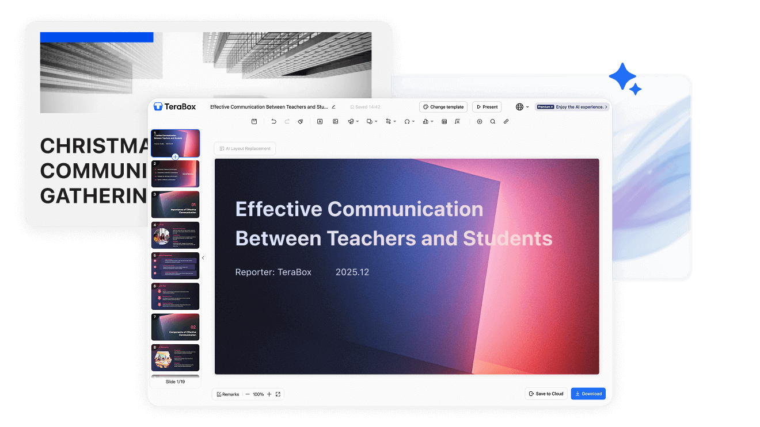Insert a table using the table icon
This screenshot has width=760, height=427.
(x=444, y=121)
